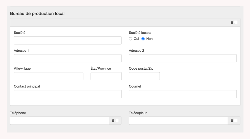Click into the Téléphone input
The width and height of the screenshot is (250, 139).
(x=59, y=121)
